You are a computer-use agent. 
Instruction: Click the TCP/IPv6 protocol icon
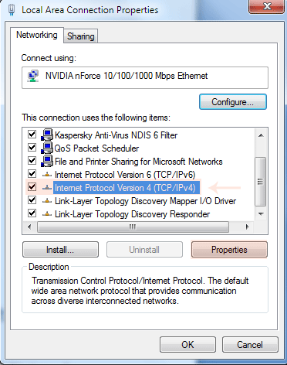[47, 175]
